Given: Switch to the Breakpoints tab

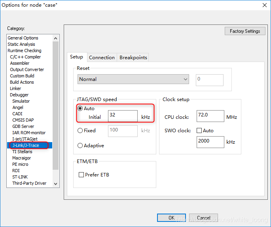Looking at the screenshot, I should 133,57.
